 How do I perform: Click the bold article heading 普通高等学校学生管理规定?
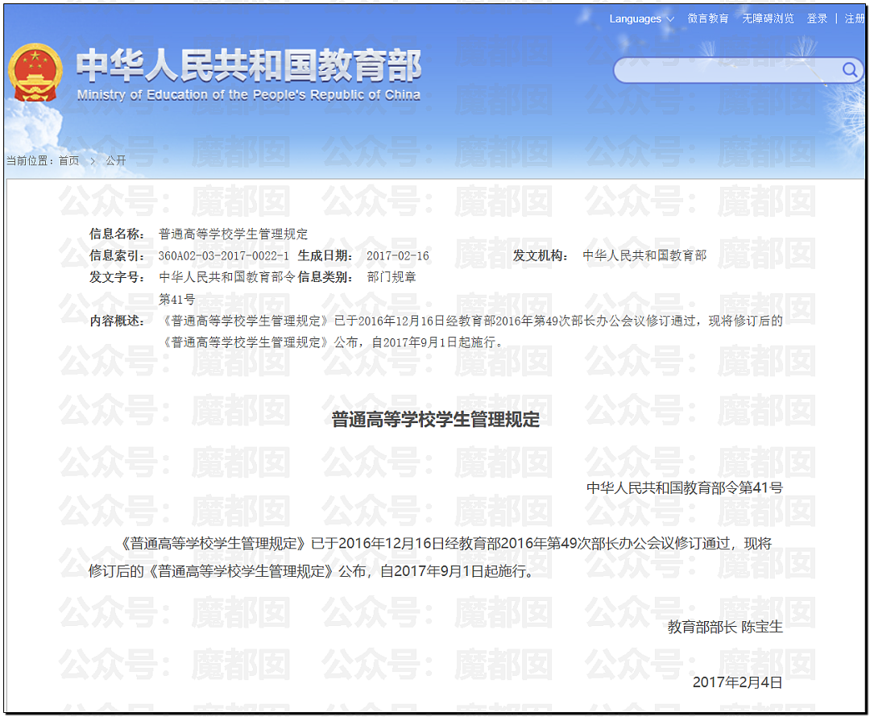pyautogui.click(x=436, y=420)
